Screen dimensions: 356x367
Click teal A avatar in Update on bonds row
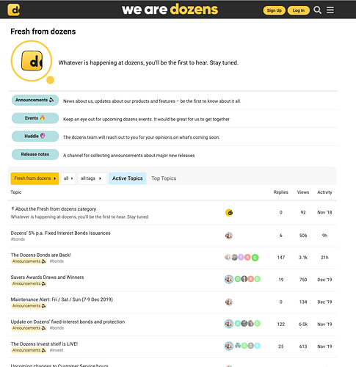[238, 324]
